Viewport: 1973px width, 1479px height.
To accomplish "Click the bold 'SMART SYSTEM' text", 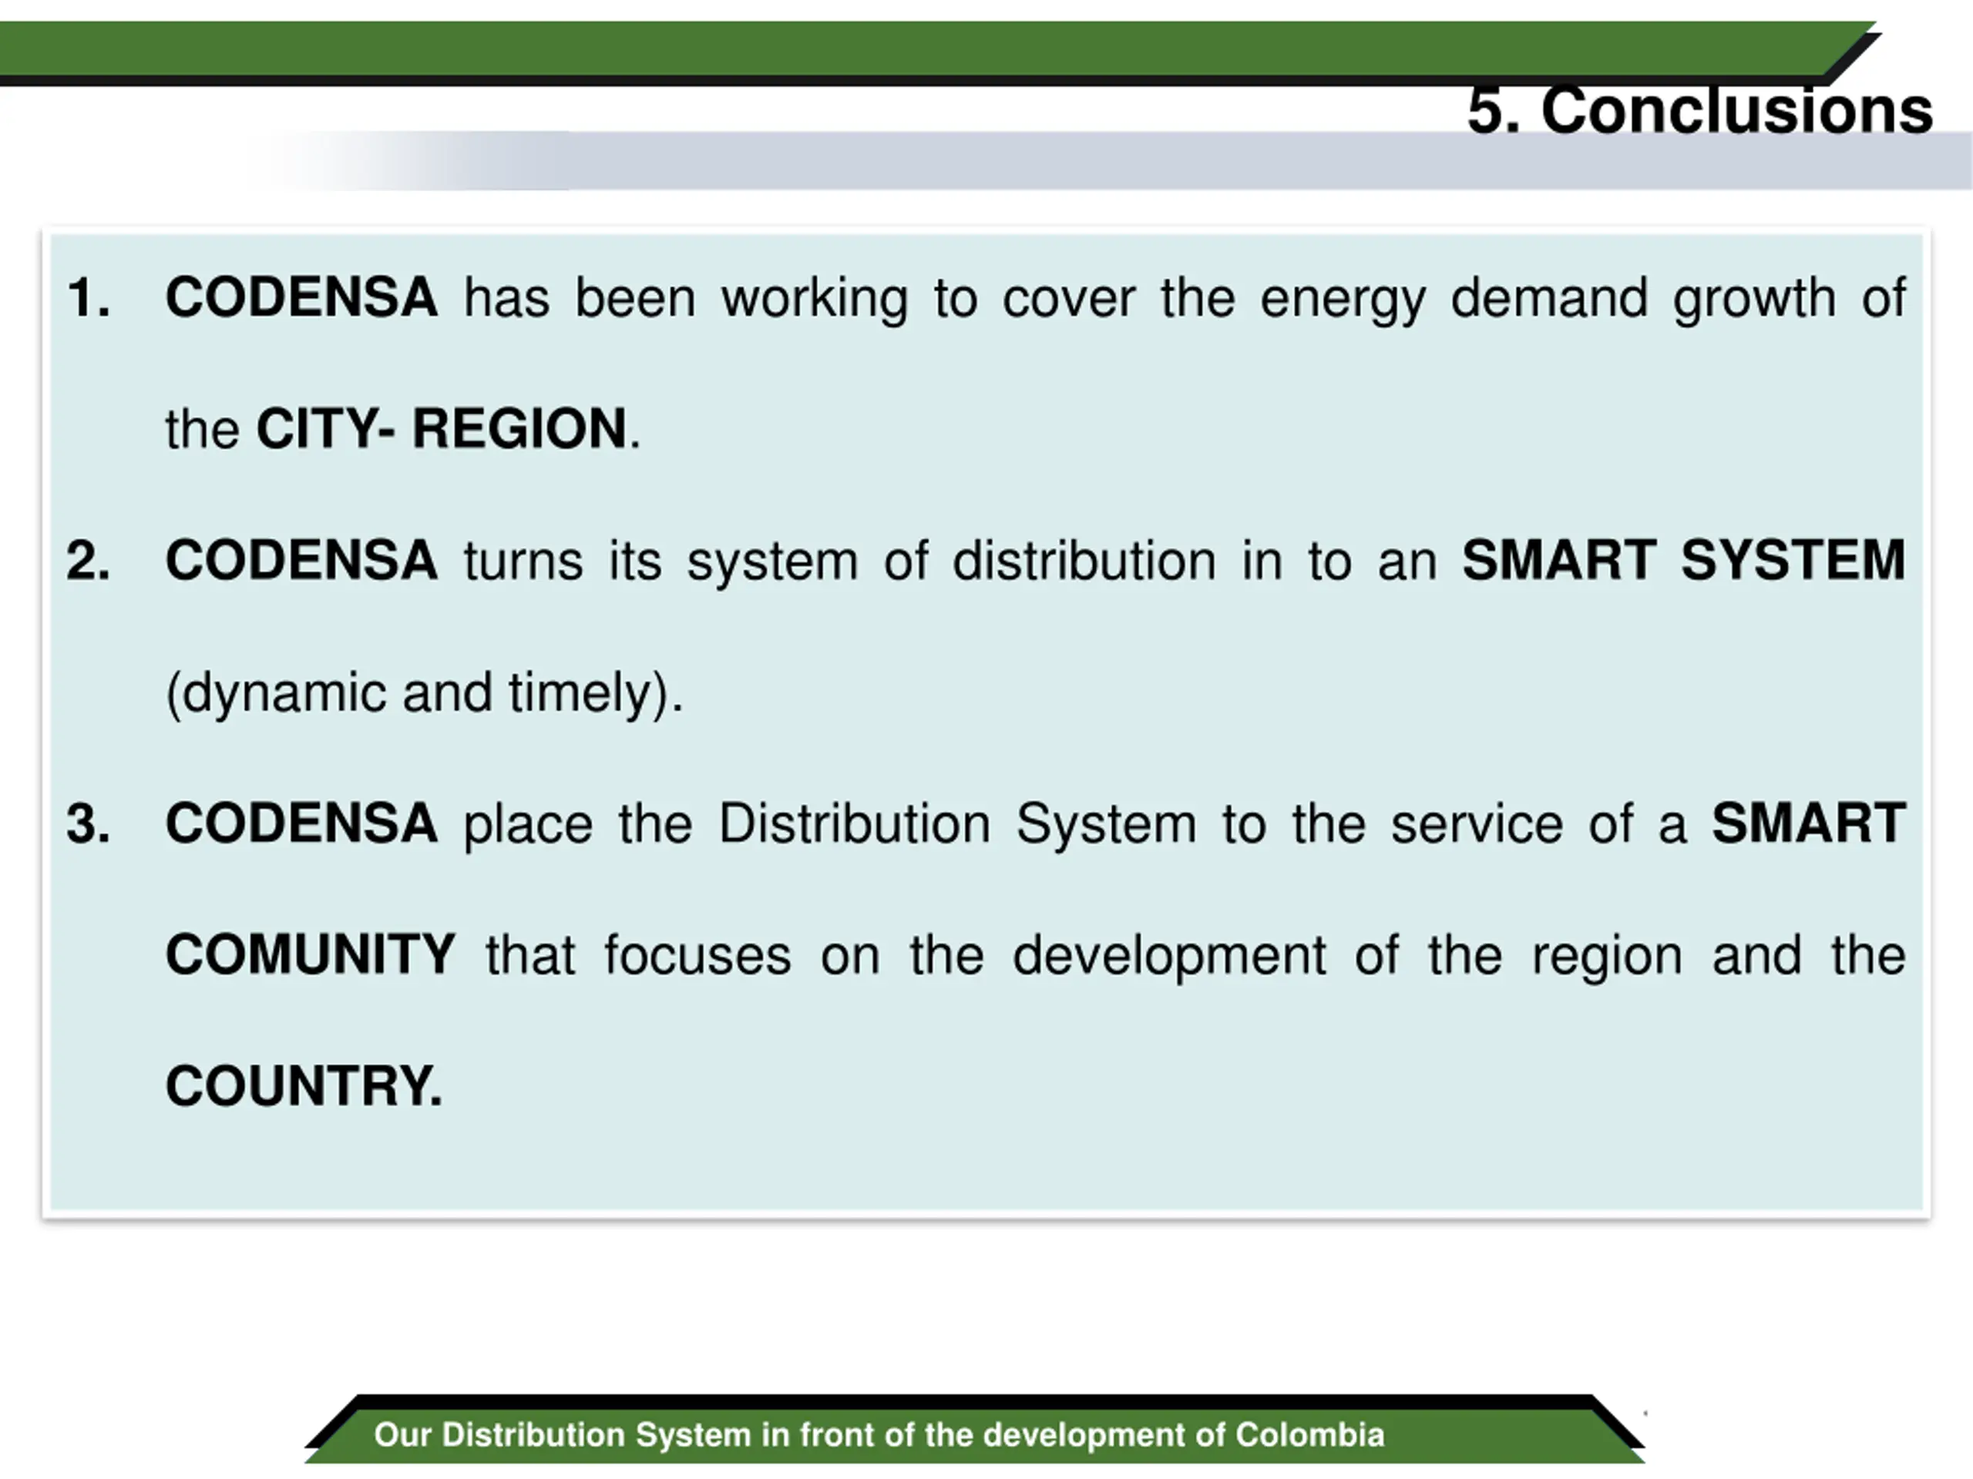I will click(x=1684, y=561).
